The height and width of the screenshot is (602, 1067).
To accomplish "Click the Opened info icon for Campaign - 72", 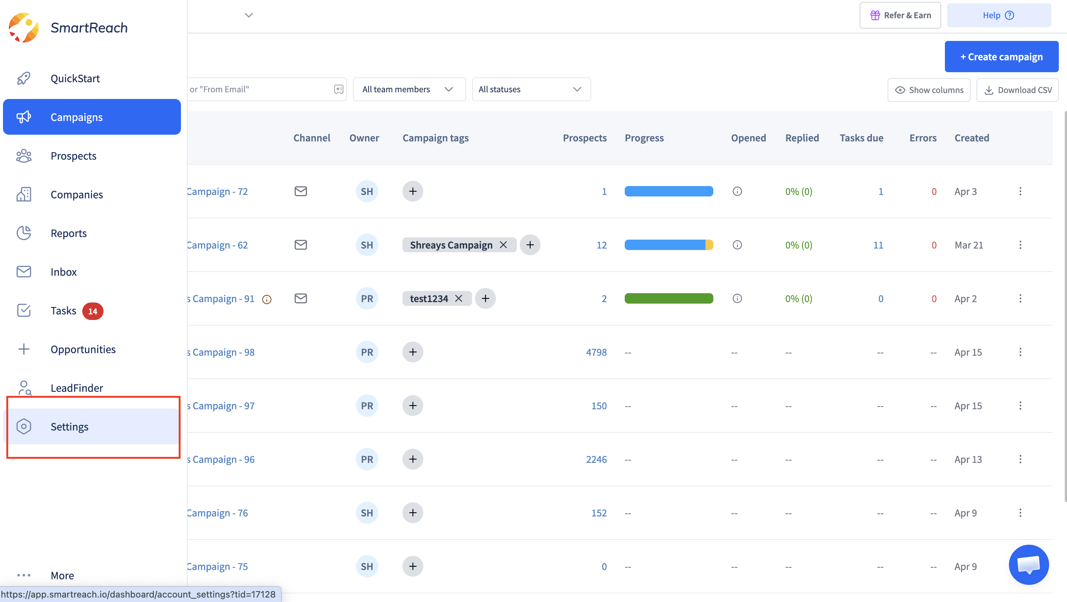I will click(x=737, y=191).
